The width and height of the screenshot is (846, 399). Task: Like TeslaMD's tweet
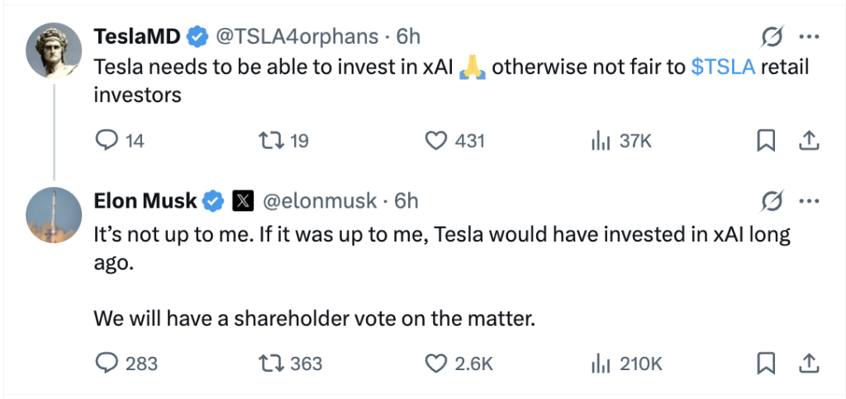pyautogui.click(x=435, y=141)
